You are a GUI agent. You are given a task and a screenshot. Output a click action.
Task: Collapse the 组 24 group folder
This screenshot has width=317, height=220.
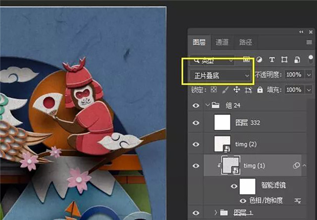pos(208,105)
